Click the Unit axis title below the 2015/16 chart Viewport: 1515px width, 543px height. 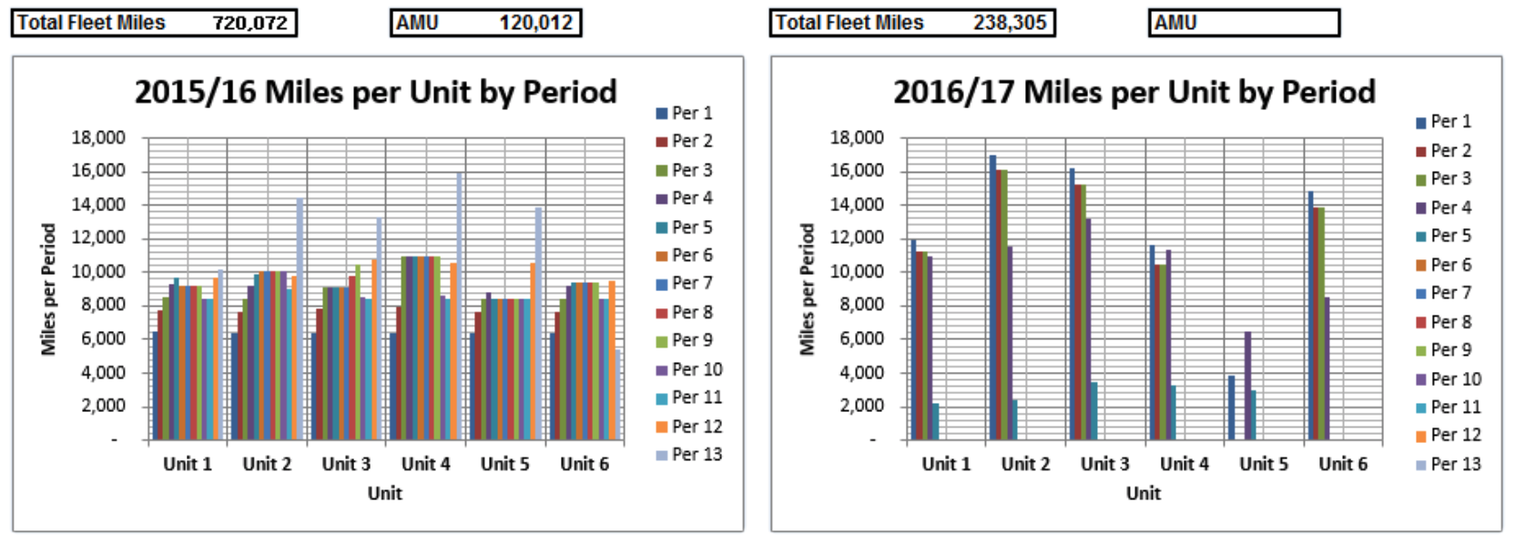(x=384, y=493)
